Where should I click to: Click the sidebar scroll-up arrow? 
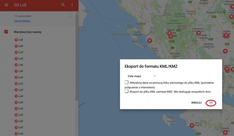[x=77, y=13]
